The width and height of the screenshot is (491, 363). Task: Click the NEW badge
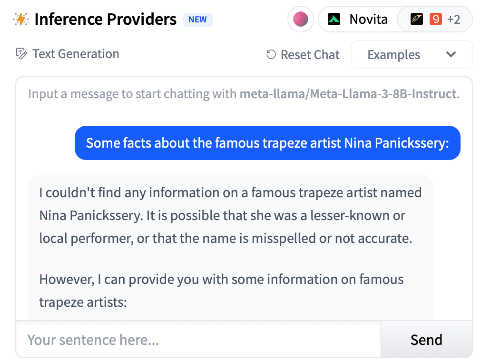tap(197, 20)
